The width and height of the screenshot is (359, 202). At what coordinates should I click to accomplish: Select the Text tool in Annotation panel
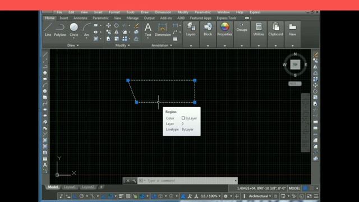coord(148,30)
